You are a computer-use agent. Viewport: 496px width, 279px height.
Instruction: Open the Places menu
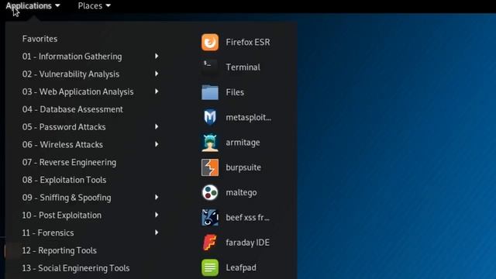pyautogui.click(x=95, y=5)
